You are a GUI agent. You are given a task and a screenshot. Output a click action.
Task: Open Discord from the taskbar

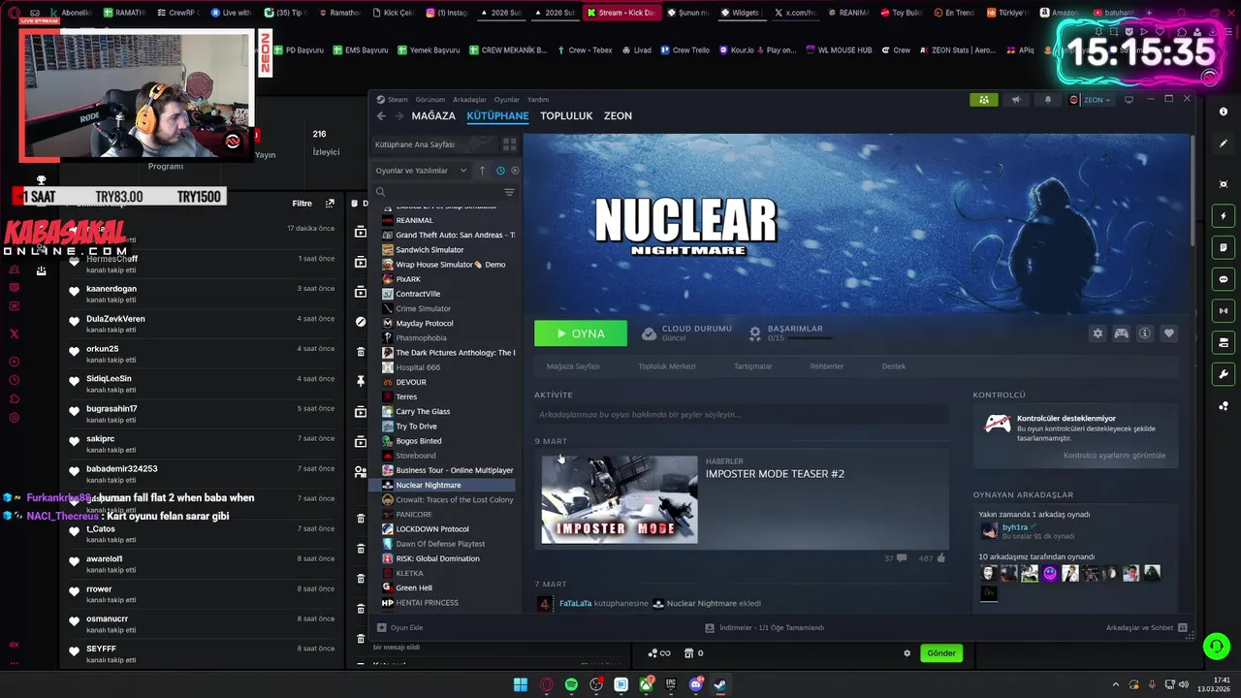click(x=695, y=684)
